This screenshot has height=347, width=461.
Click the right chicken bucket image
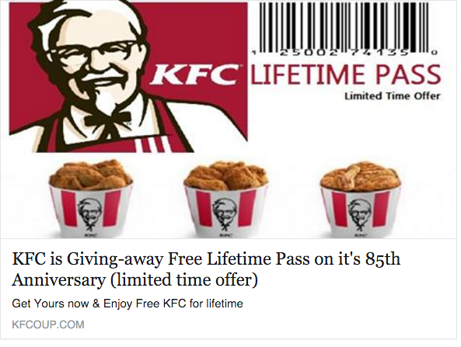point(361,198)
